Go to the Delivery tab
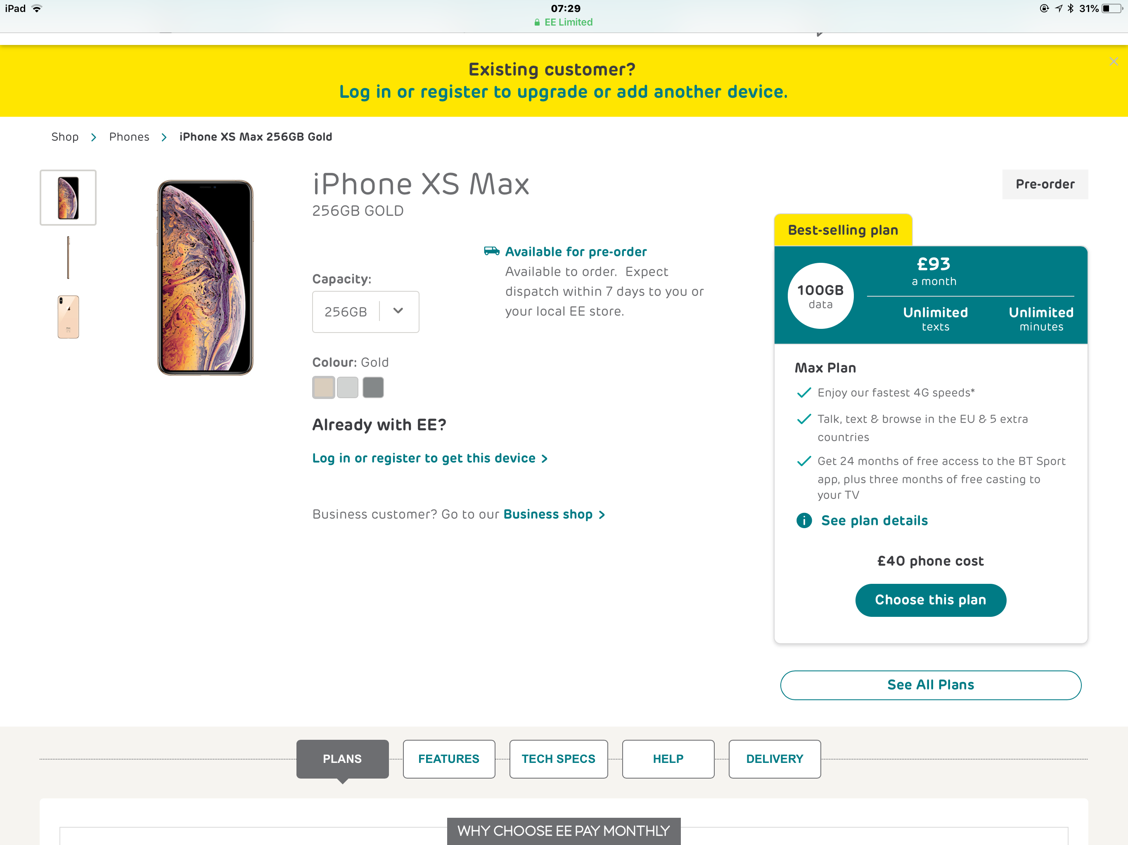 775,759
